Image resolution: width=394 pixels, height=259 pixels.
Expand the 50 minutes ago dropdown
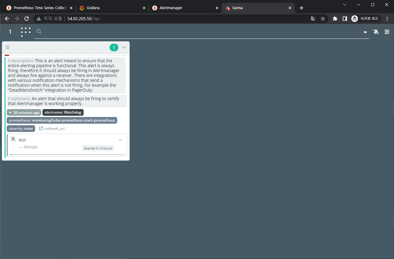[x=24, y=112]
